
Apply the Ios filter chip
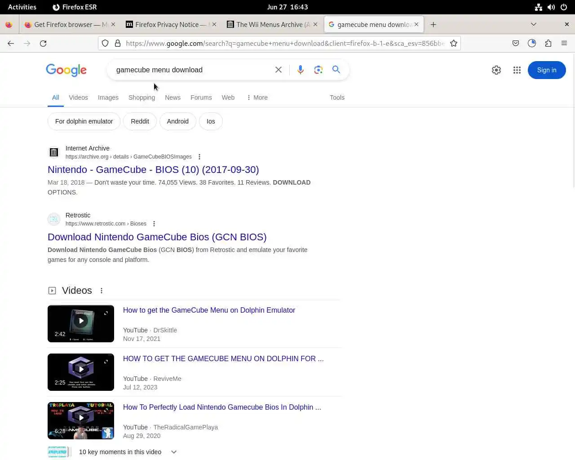point(211,121)
